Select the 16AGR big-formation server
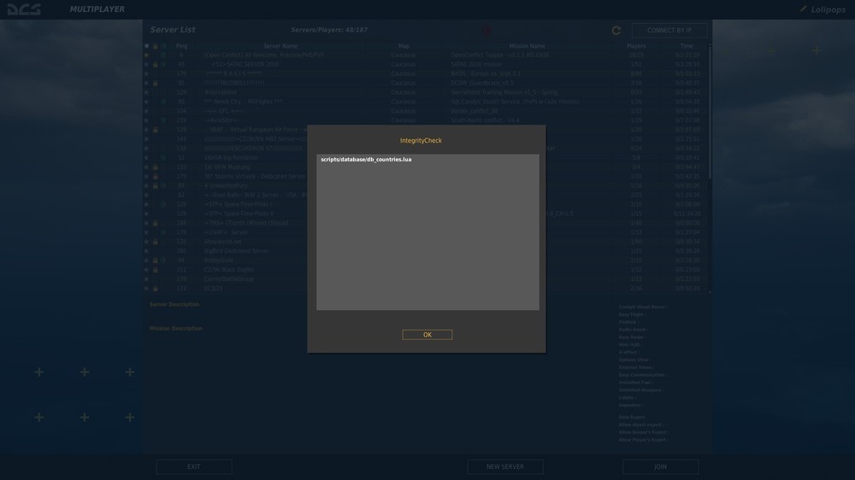 click(x=231, y=158)
